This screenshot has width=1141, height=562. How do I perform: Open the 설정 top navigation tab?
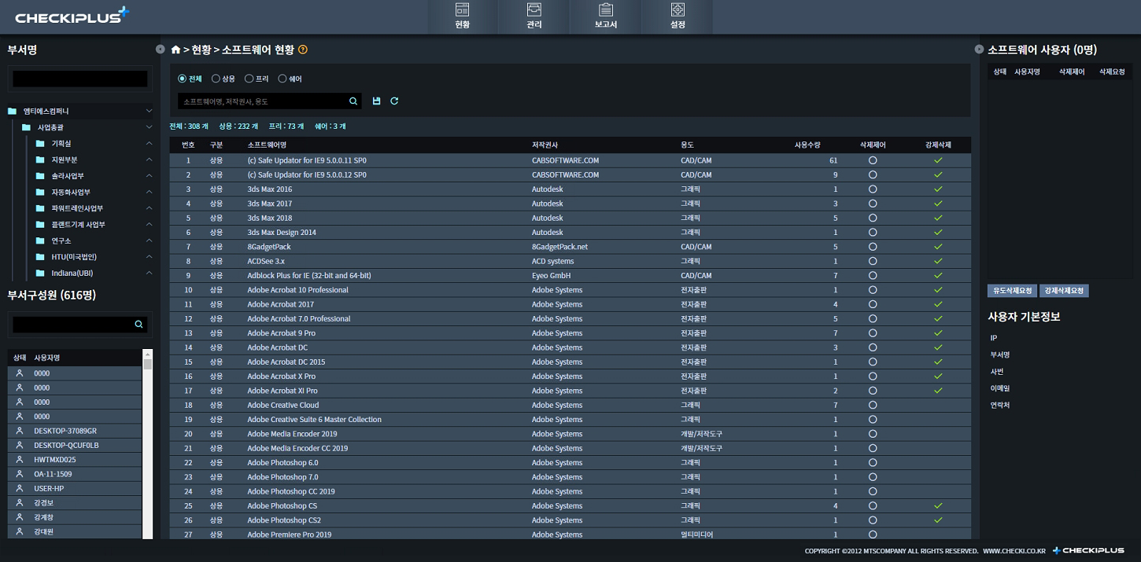click(x=678, y=17)
